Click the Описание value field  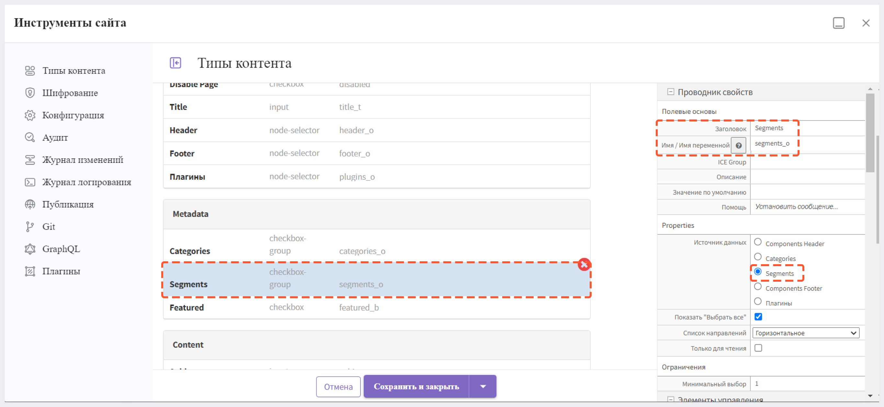tap(807, 177)
